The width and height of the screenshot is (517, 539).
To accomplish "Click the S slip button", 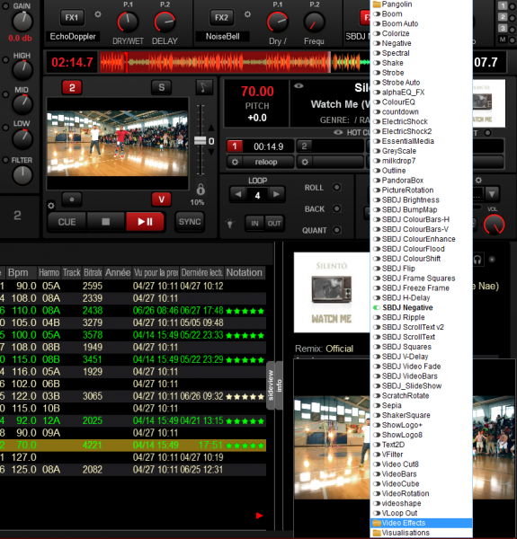I will pos(162,88).
